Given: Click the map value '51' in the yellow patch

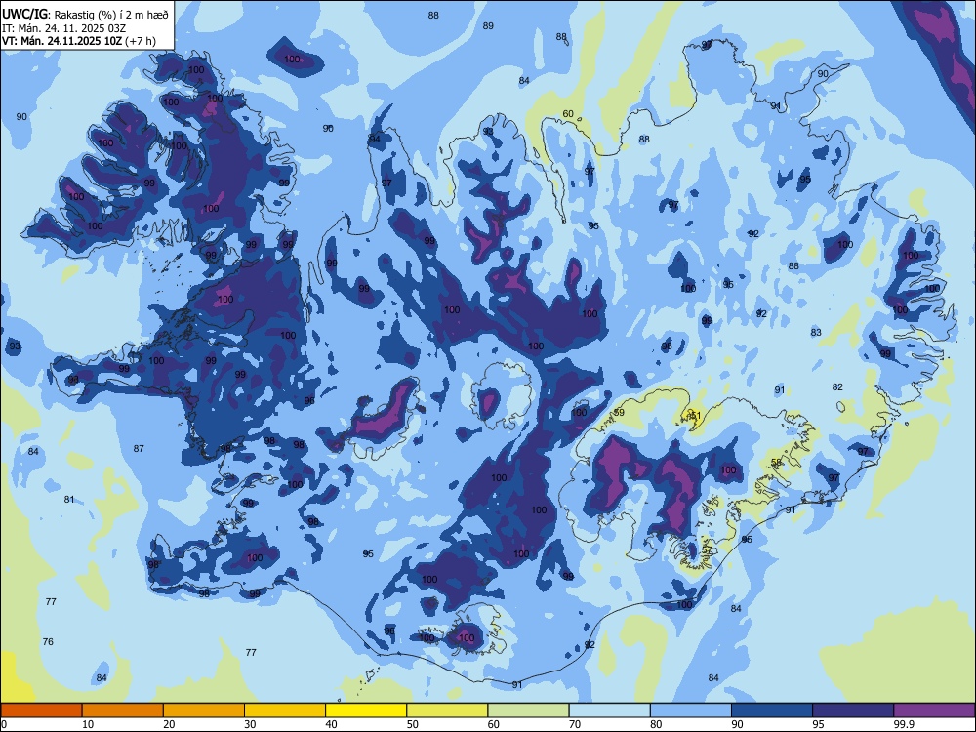Looking at the screenshot, I should 695,415.
